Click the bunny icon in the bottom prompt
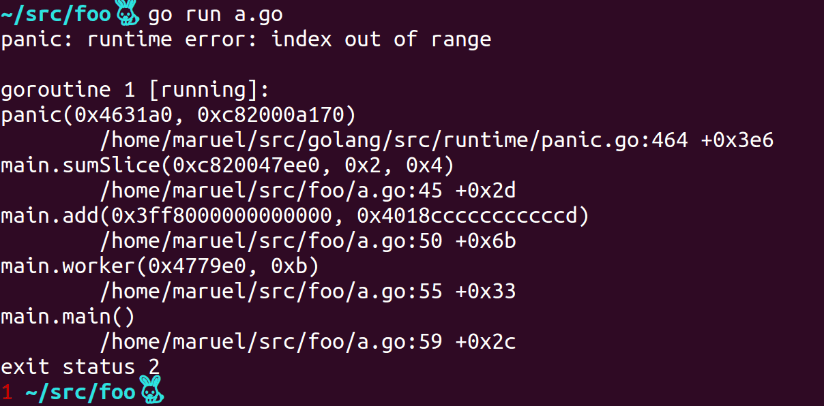The width and height of the screenshot is (824, 406). (151, 390)
